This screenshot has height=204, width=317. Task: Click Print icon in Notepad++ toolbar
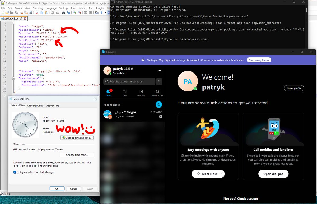[x=31, y=13]
